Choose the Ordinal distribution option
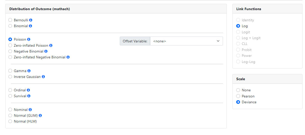 coord(10,90)
